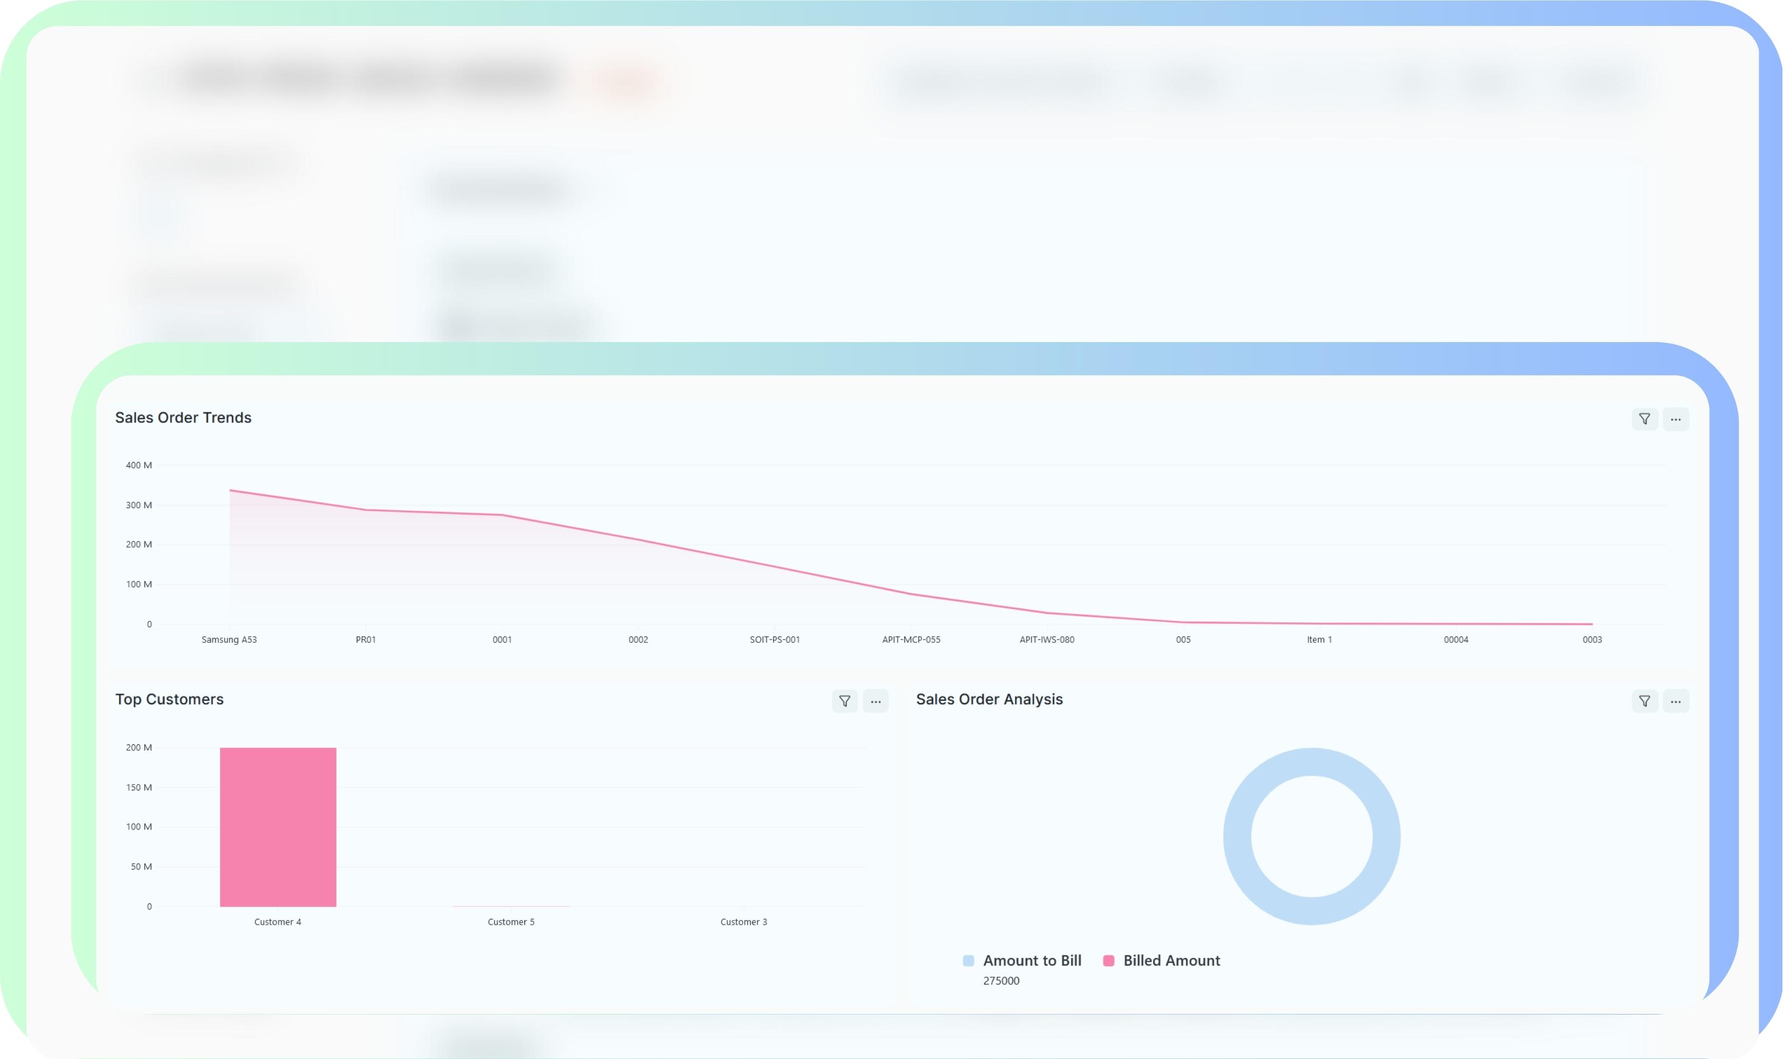Image resolution: width=1784 pixels, height=1059 pixels.
Task: Open the Sales Order Trends ellipsis menu
Action: pyautogui.click(x=1676, y=419)
